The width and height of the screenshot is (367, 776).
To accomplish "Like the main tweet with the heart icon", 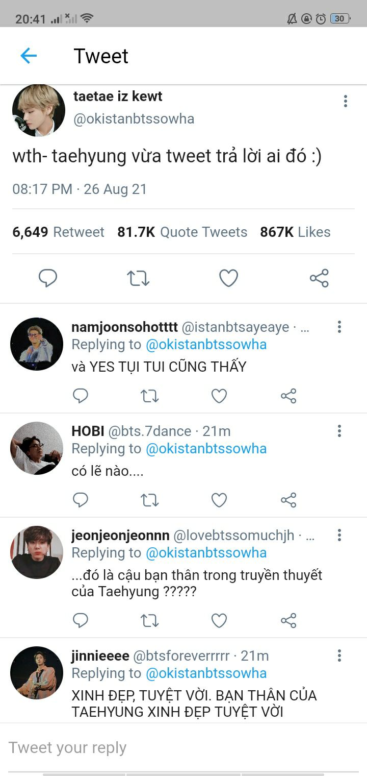I will 228,278.
